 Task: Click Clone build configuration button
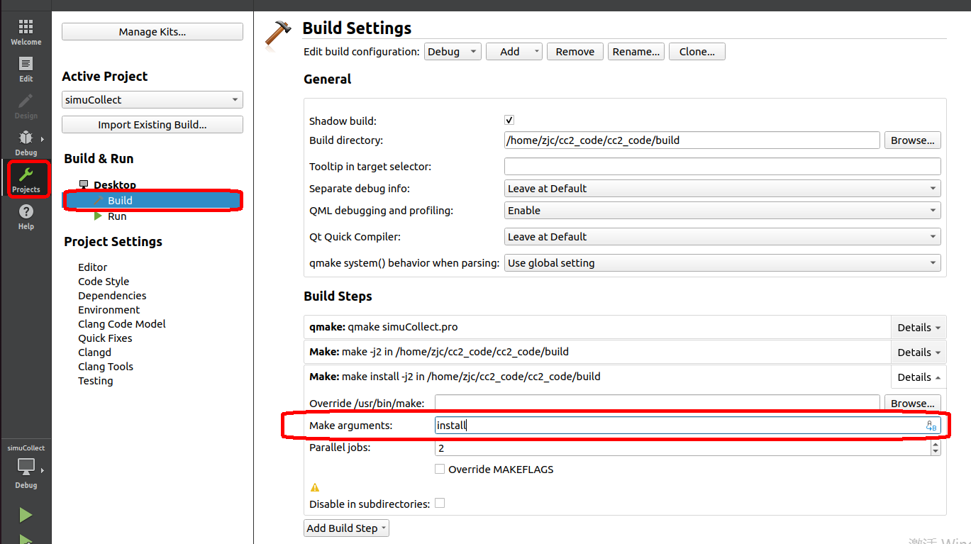[697, 52]
